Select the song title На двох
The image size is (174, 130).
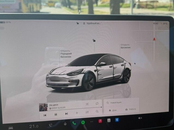(54, 105)
